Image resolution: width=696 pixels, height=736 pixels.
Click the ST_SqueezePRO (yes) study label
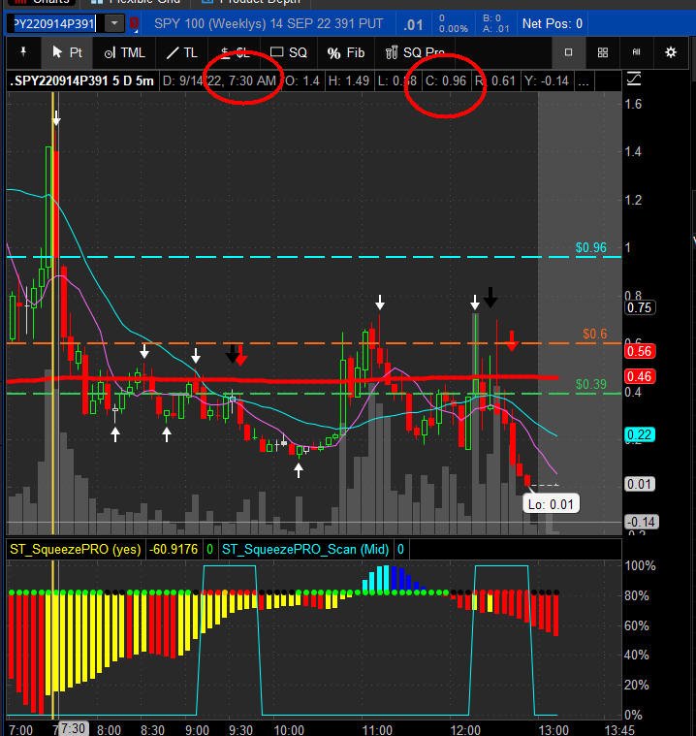[76, 549]
